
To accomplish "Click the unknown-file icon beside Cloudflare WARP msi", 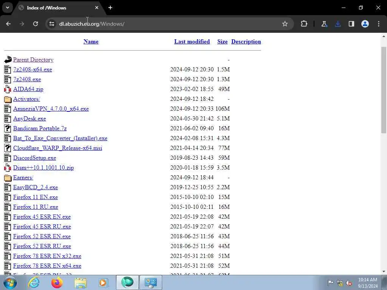I will [8, 148].
